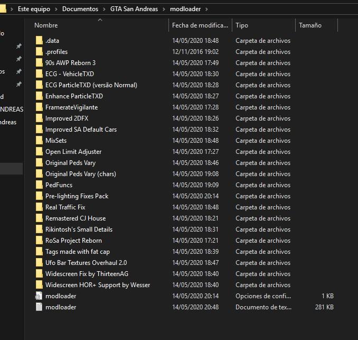Go to Este equipo in address bar
Image resolution: width=358 pixels, height=340 pixels.
click(34, 9)
